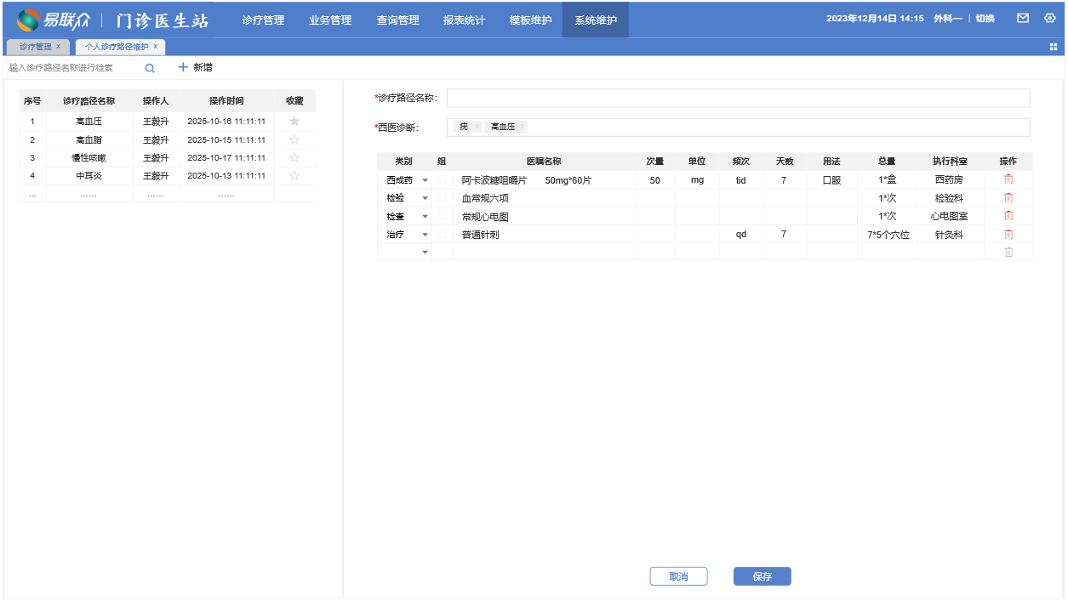The height and width of the screenshot is (602, 1068).
Task: Open the 治疗 category dropdown
Action: pyautogui.click(x=425, y=235)
